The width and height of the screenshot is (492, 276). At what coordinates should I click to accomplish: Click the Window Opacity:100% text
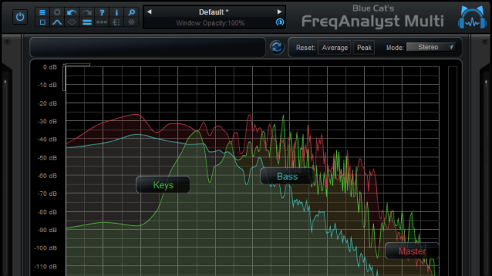(210, 23)
